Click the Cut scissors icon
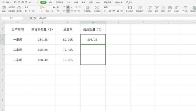This screenshot has width=196, height=111. pos(9,7)
